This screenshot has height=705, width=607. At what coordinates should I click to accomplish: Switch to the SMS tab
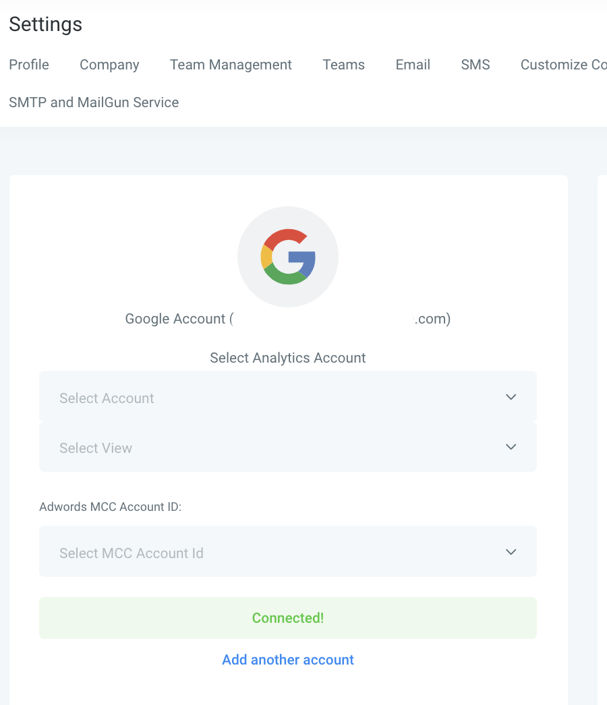[x=475, y=65]
